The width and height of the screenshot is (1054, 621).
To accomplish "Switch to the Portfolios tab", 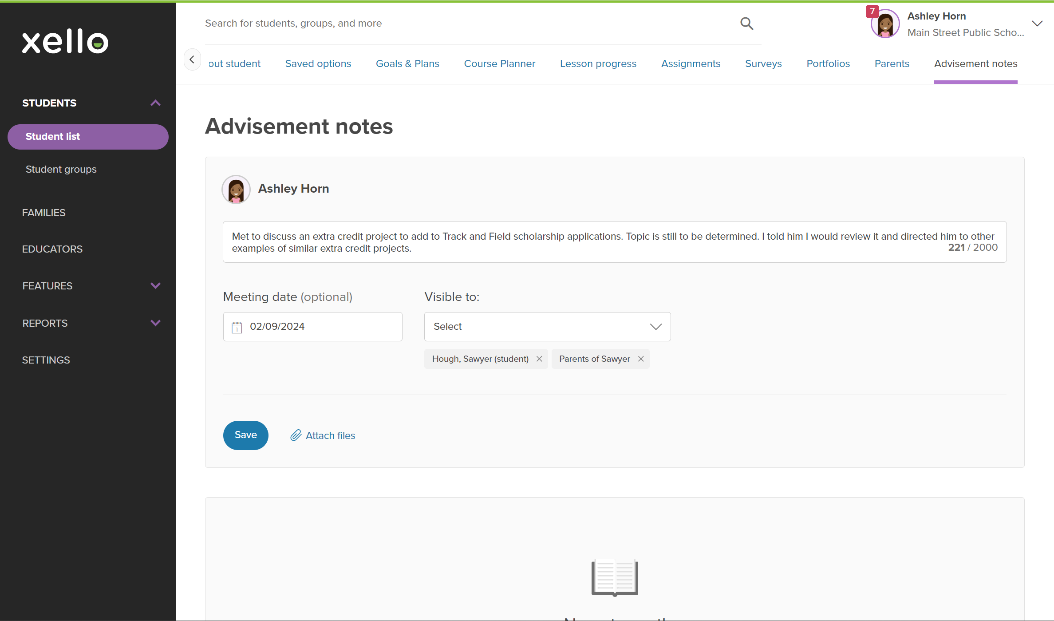I will click(x=828, y=63).
